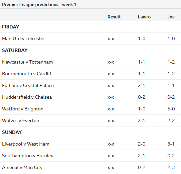Viewport: 181px width, 174px height.
Task: Click Wolves v Everton fixture
Action: point(21,120)
